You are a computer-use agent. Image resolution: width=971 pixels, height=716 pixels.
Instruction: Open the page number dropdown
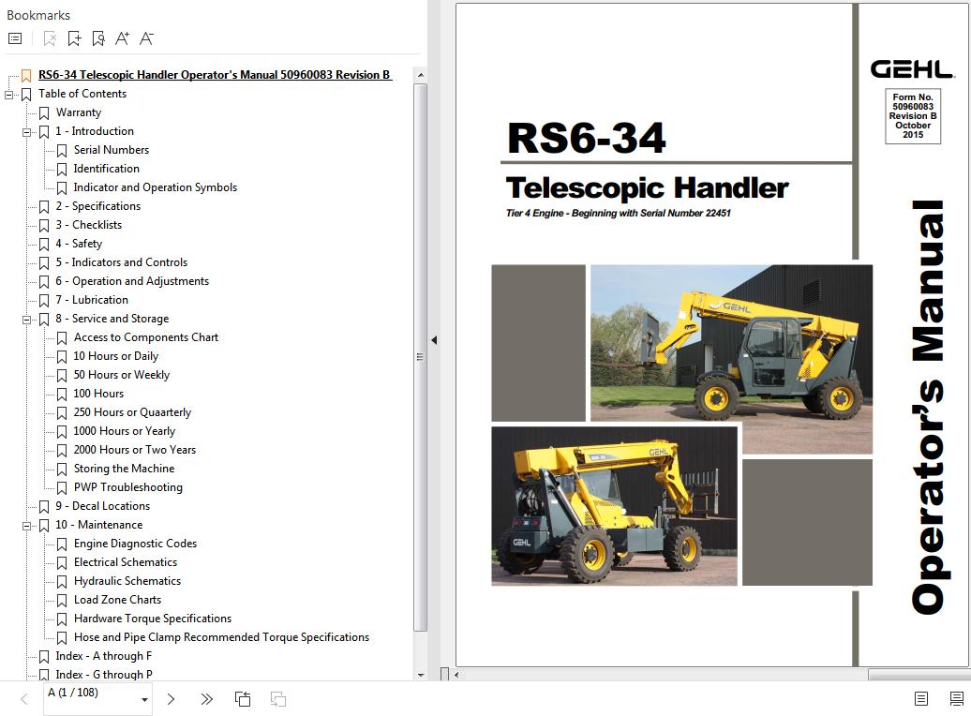[x=144, y=700]
